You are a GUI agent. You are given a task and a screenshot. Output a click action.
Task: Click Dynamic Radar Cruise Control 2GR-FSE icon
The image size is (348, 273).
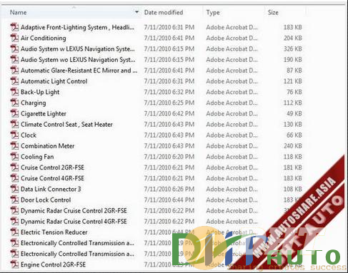pyautogui.click(x=14, y=210)
